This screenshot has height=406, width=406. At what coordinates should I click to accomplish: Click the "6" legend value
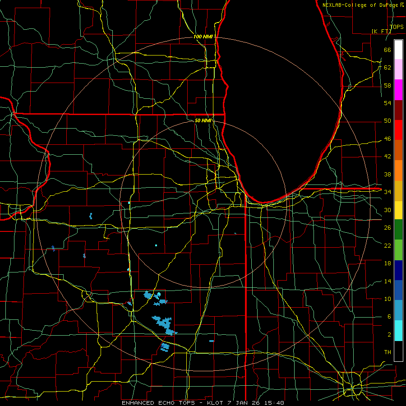(389, 317)
